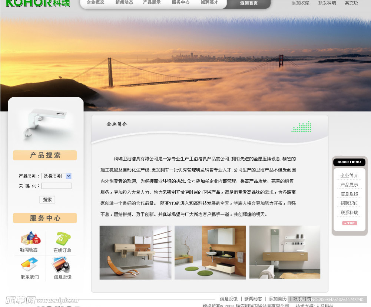Open the 联系科瑞 header link
Viewport: 371px width, 307px height.
327,3
